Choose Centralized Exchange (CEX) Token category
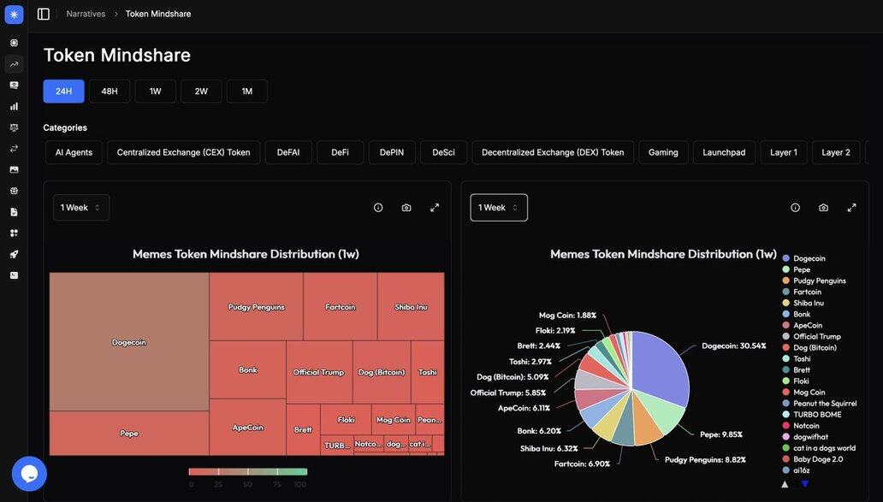 184,152
